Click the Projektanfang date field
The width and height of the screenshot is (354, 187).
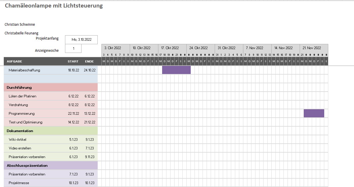click(81, 40)
